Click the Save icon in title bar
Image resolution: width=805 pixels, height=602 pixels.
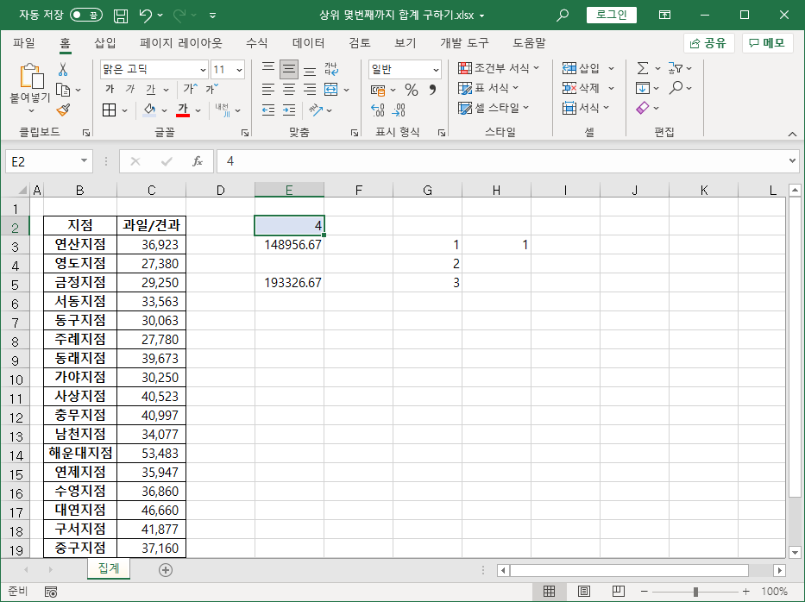[x=121, y=16]
